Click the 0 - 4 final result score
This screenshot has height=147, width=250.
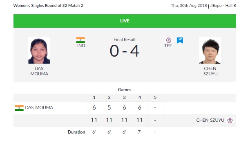coord(125,51)
